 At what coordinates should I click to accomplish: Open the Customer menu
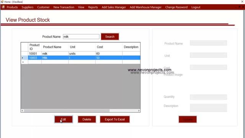coord(43,7)
